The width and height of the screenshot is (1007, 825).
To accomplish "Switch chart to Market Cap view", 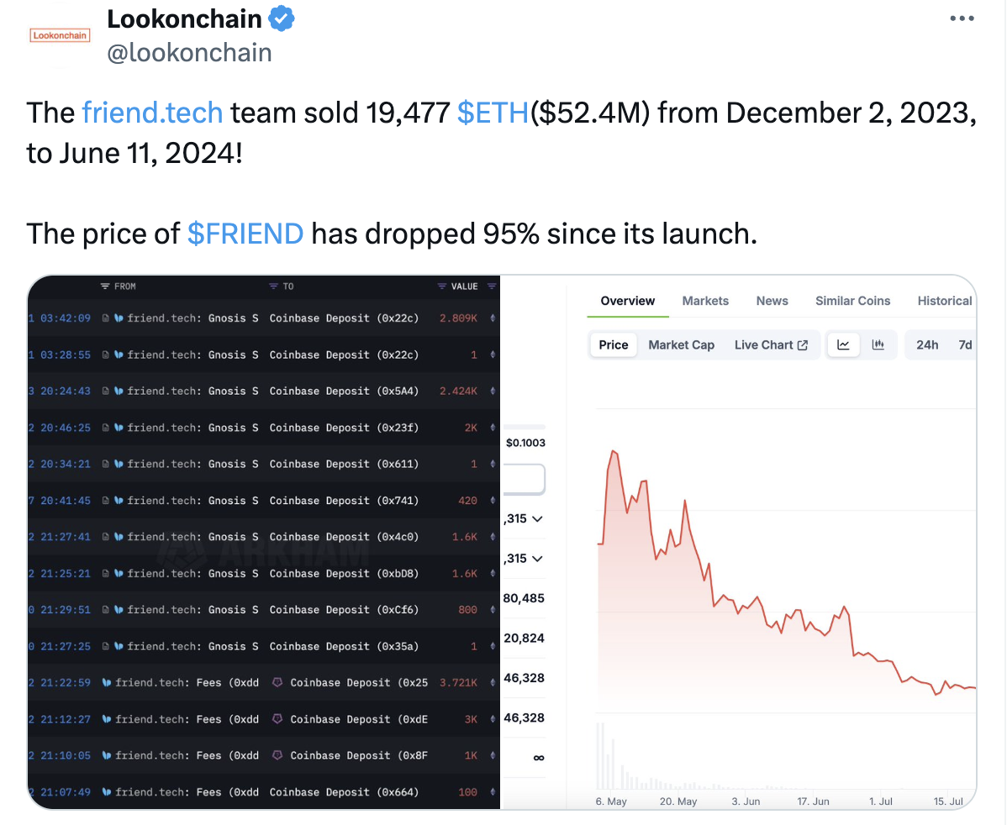I will tap(682, 344).
